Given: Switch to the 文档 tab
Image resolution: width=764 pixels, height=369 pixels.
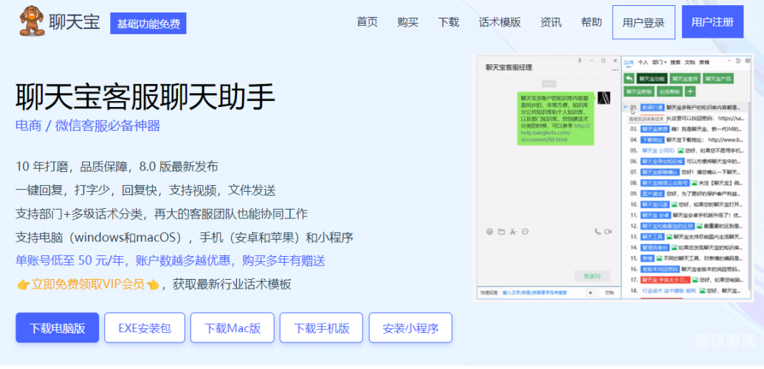Looking at the screenshot, I should click(x=690, y=63).
